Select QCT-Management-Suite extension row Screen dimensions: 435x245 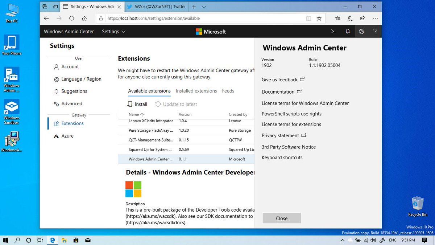(186, 140)
